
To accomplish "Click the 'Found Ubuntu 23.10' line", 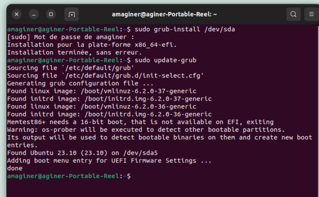I will pyautogui.click(x=80, y=153).
